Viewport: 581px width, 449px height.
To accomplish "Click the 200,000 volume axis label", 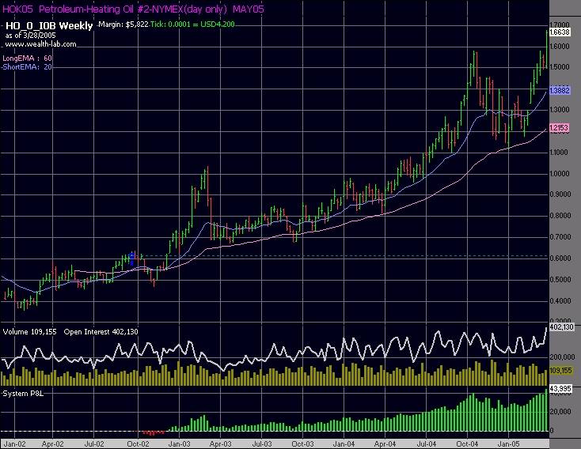I will pos(562,357).
